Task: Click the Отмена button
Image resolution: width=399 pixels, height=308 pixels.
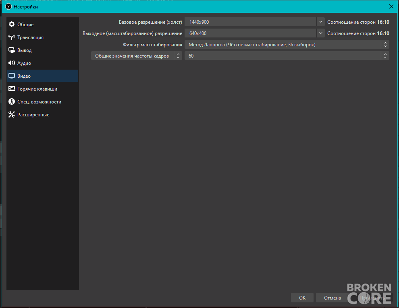Action: (332, 298)
